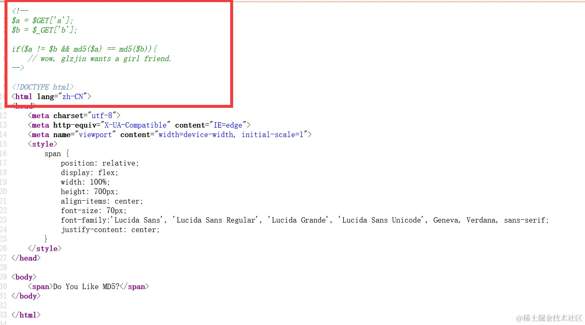Screen dimensions: 585x325
Task: Click the closing "</head>" tag
Action: click(x=26, y=258)
